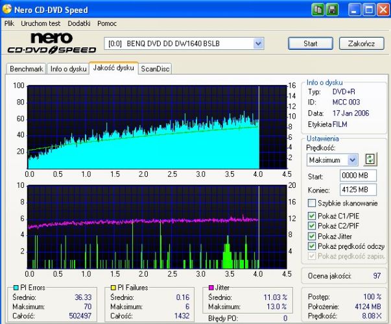Click the position value 4124 MB
The width and height of the screenshot is (391, 324).
(x=368, y=307)
